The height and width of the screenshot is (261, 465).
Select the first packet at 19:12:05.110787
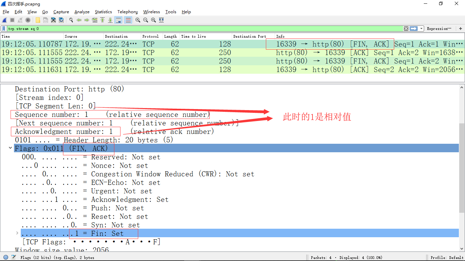pos(233,44)
